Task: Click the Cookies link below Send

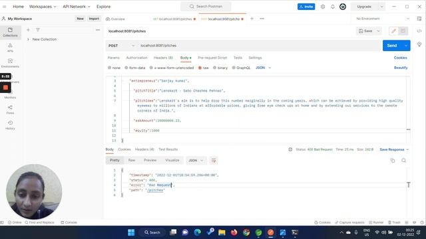Action: pos(401,58)
